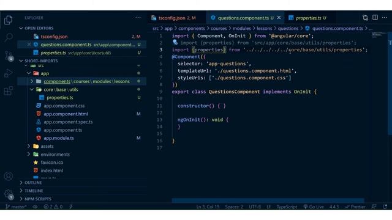
Task: Click line number 9 in gutter
Action: click(x=160, y=92)
